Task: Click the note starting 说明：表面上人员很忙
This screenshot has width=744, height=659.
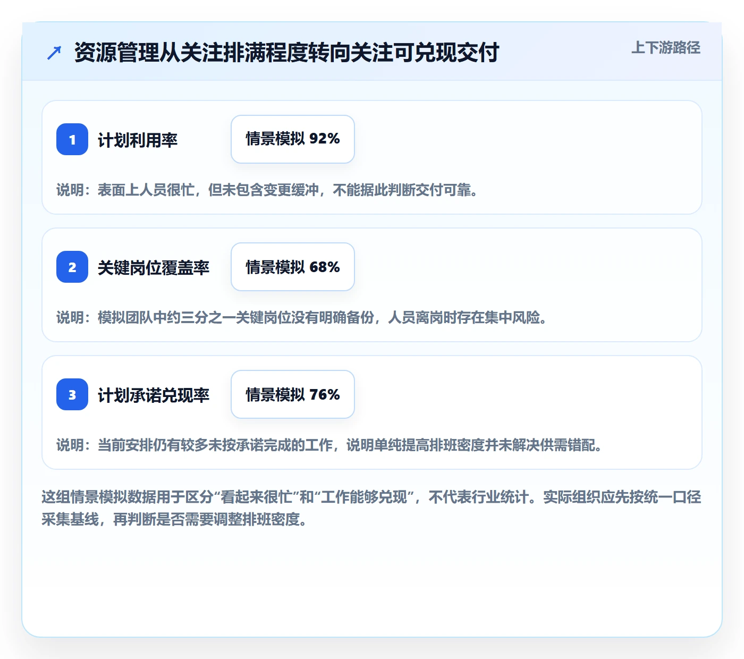Action: point(268,190)
